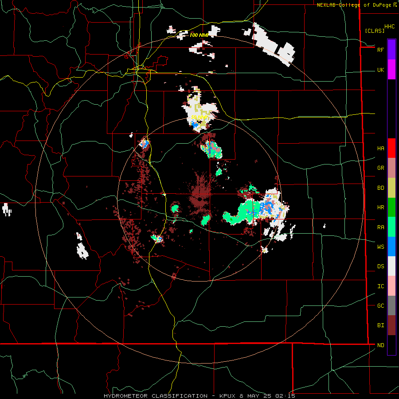Click the HHC product label
Screen dimensions: 399x399
tap(389, 27)
